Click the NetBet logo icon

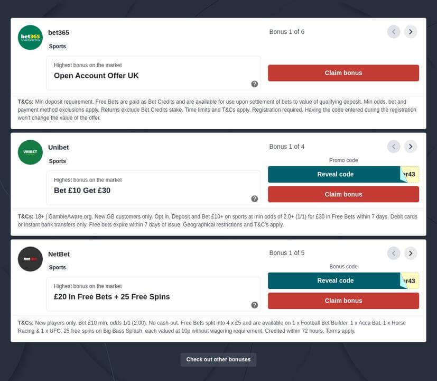(30, 259)
